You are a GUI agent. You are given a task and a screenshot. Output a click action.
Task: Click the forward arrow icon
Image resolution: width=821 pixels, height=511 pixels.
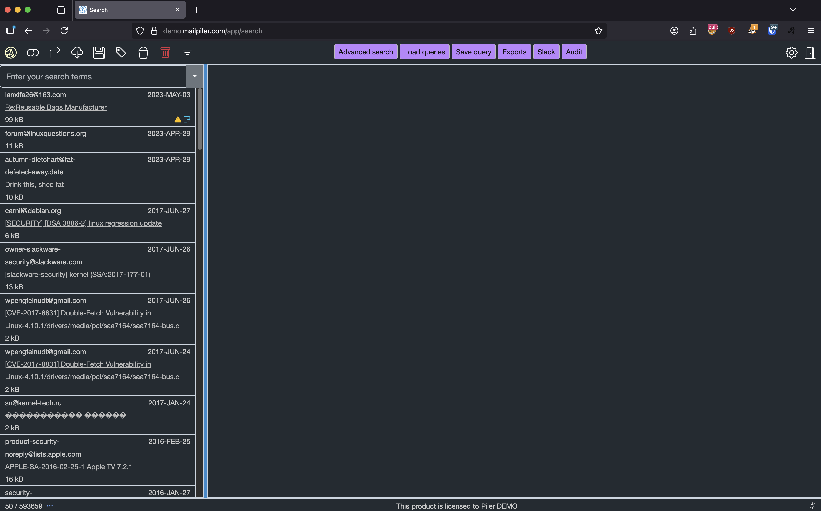(54, 52)
